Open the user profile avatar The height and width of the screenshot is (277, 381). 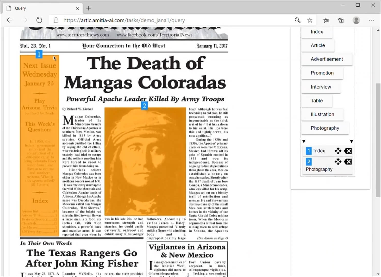pos(356,20)
